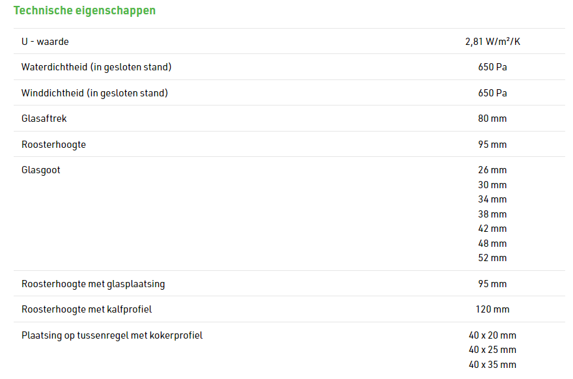Click the 2,81 W/m²/K value

492,42
